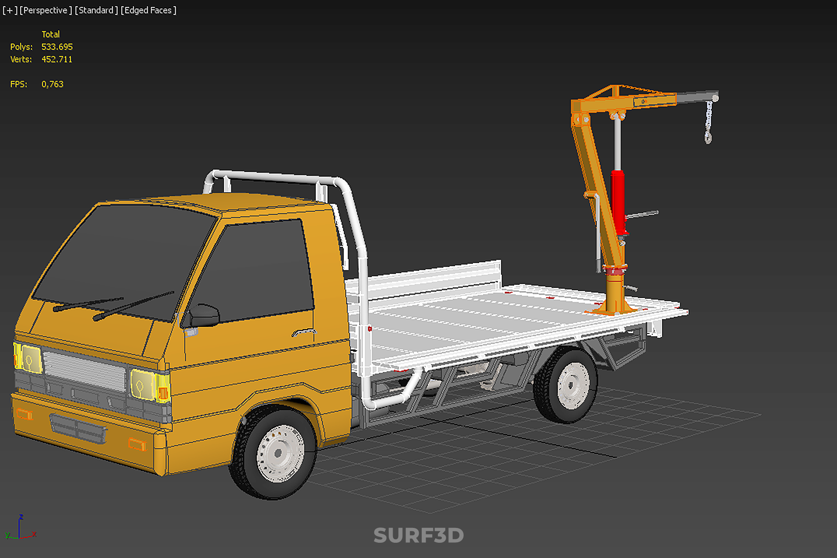837x558 pixels.
Task: Open the [+] viewport general menu
Action: click(x=10, y=10)
